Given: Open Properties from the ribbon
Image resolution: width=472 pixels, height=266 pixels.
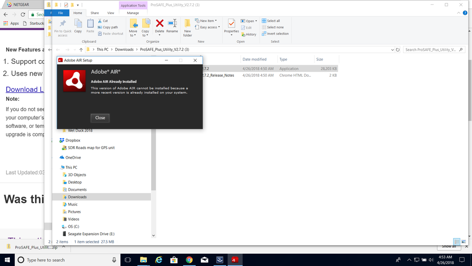Looking at the screenshot, I should [x=232, y=27].
